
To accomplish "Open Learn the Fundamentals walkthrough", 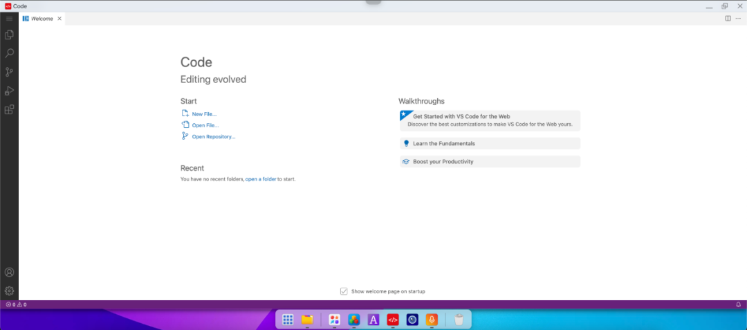I will [490, 143].
